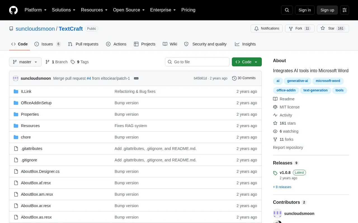Open the 1 Branch link

tap(56, 62)
